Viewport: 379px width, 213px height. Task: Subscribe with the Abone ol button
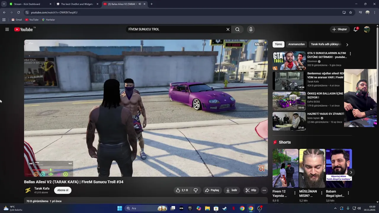(x=63, y=190)
